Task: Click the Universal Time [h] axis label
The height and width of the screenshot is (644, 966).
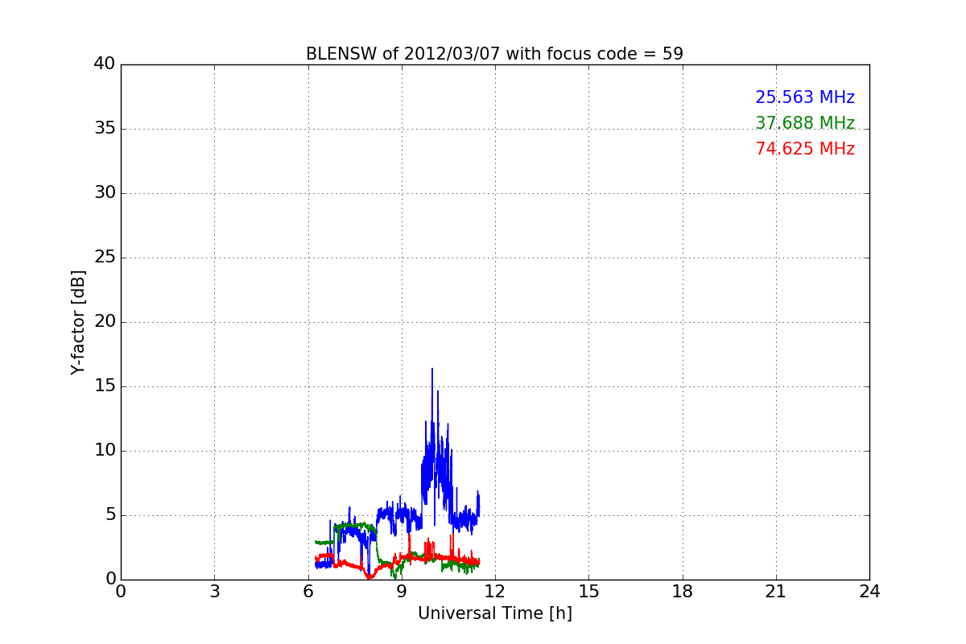Action: [x=494, y=613]
